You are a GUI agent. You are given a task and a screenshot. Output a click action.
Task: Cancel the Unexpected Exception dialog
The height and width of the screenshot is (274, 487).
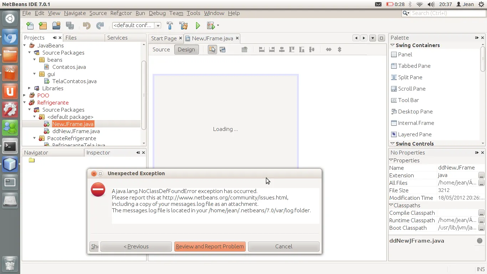[284, 247]
